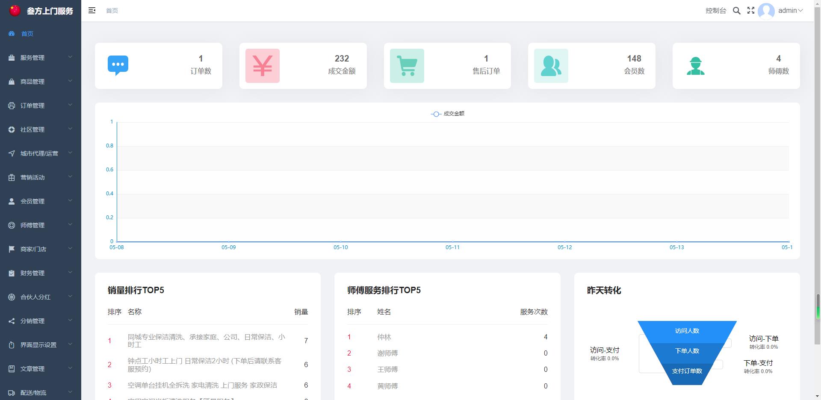
Task: Expand the 财务管理 chevron
Action: [x=70, y=273]
